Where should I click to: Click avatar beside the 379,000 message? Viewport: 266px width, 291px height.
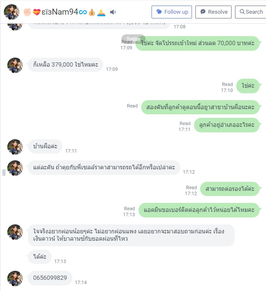click(15, 65)
